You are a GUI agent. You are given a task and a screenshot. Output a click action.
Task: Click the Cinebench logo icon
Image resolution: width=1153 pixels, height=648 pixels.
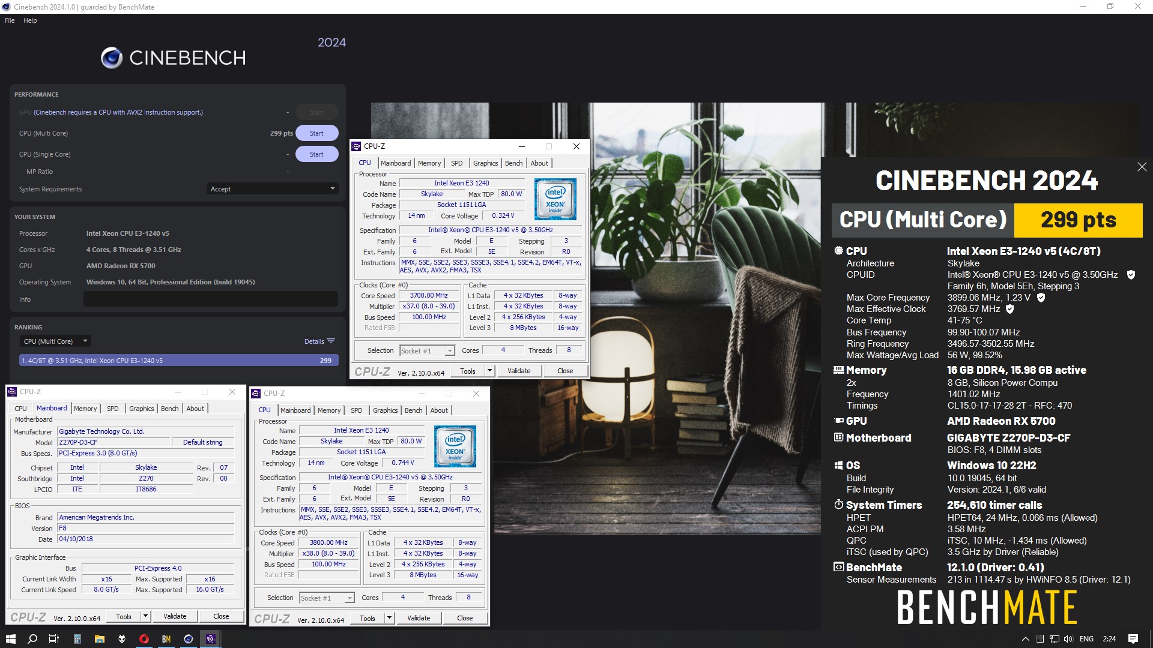point(112,58)
